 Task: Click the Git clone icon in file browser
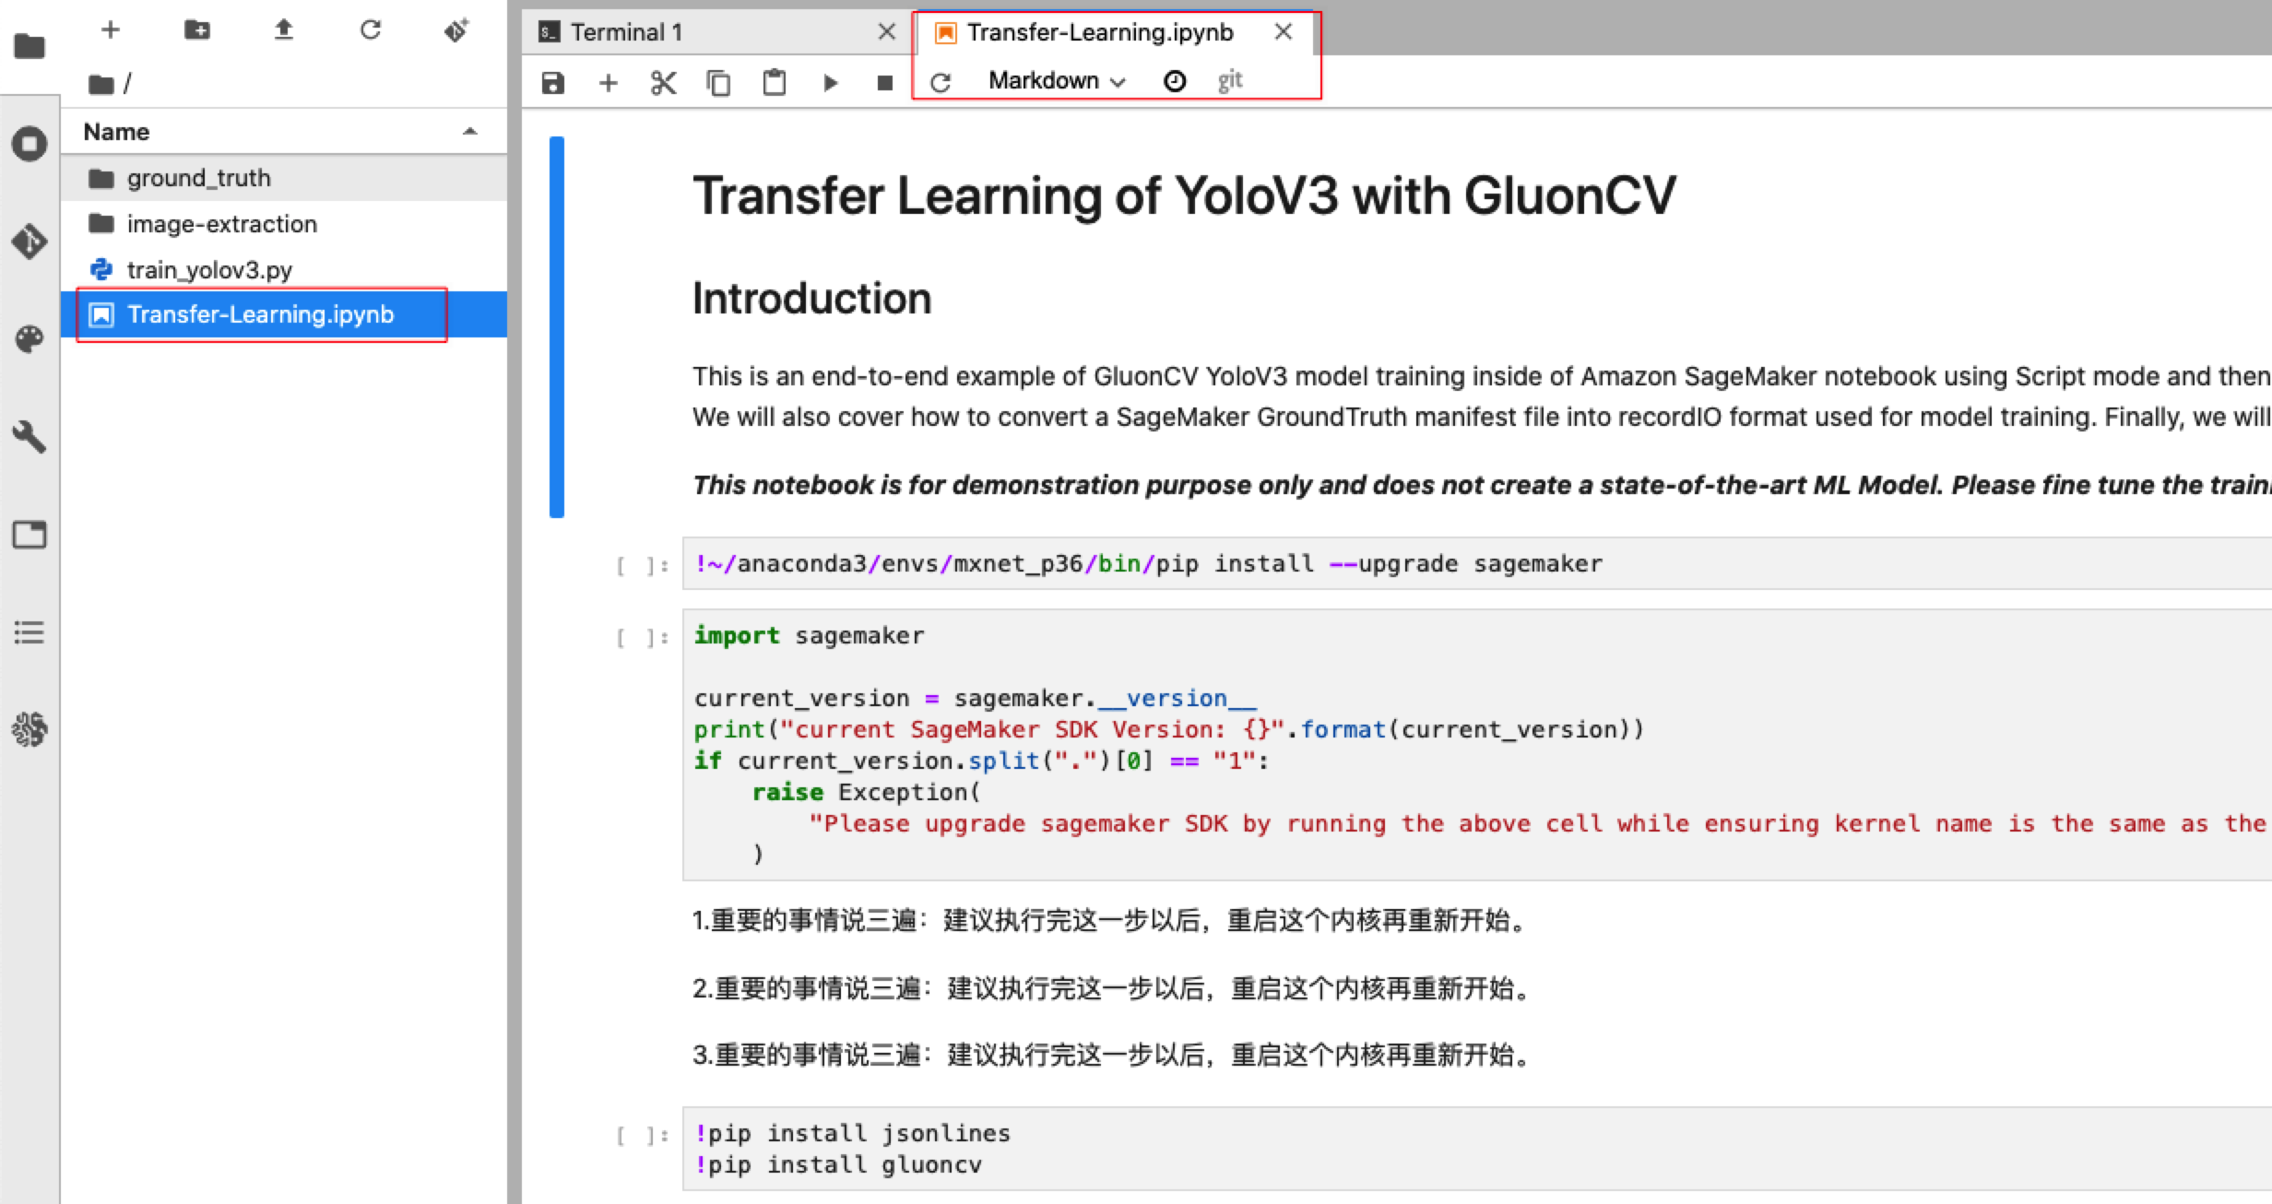456,30
